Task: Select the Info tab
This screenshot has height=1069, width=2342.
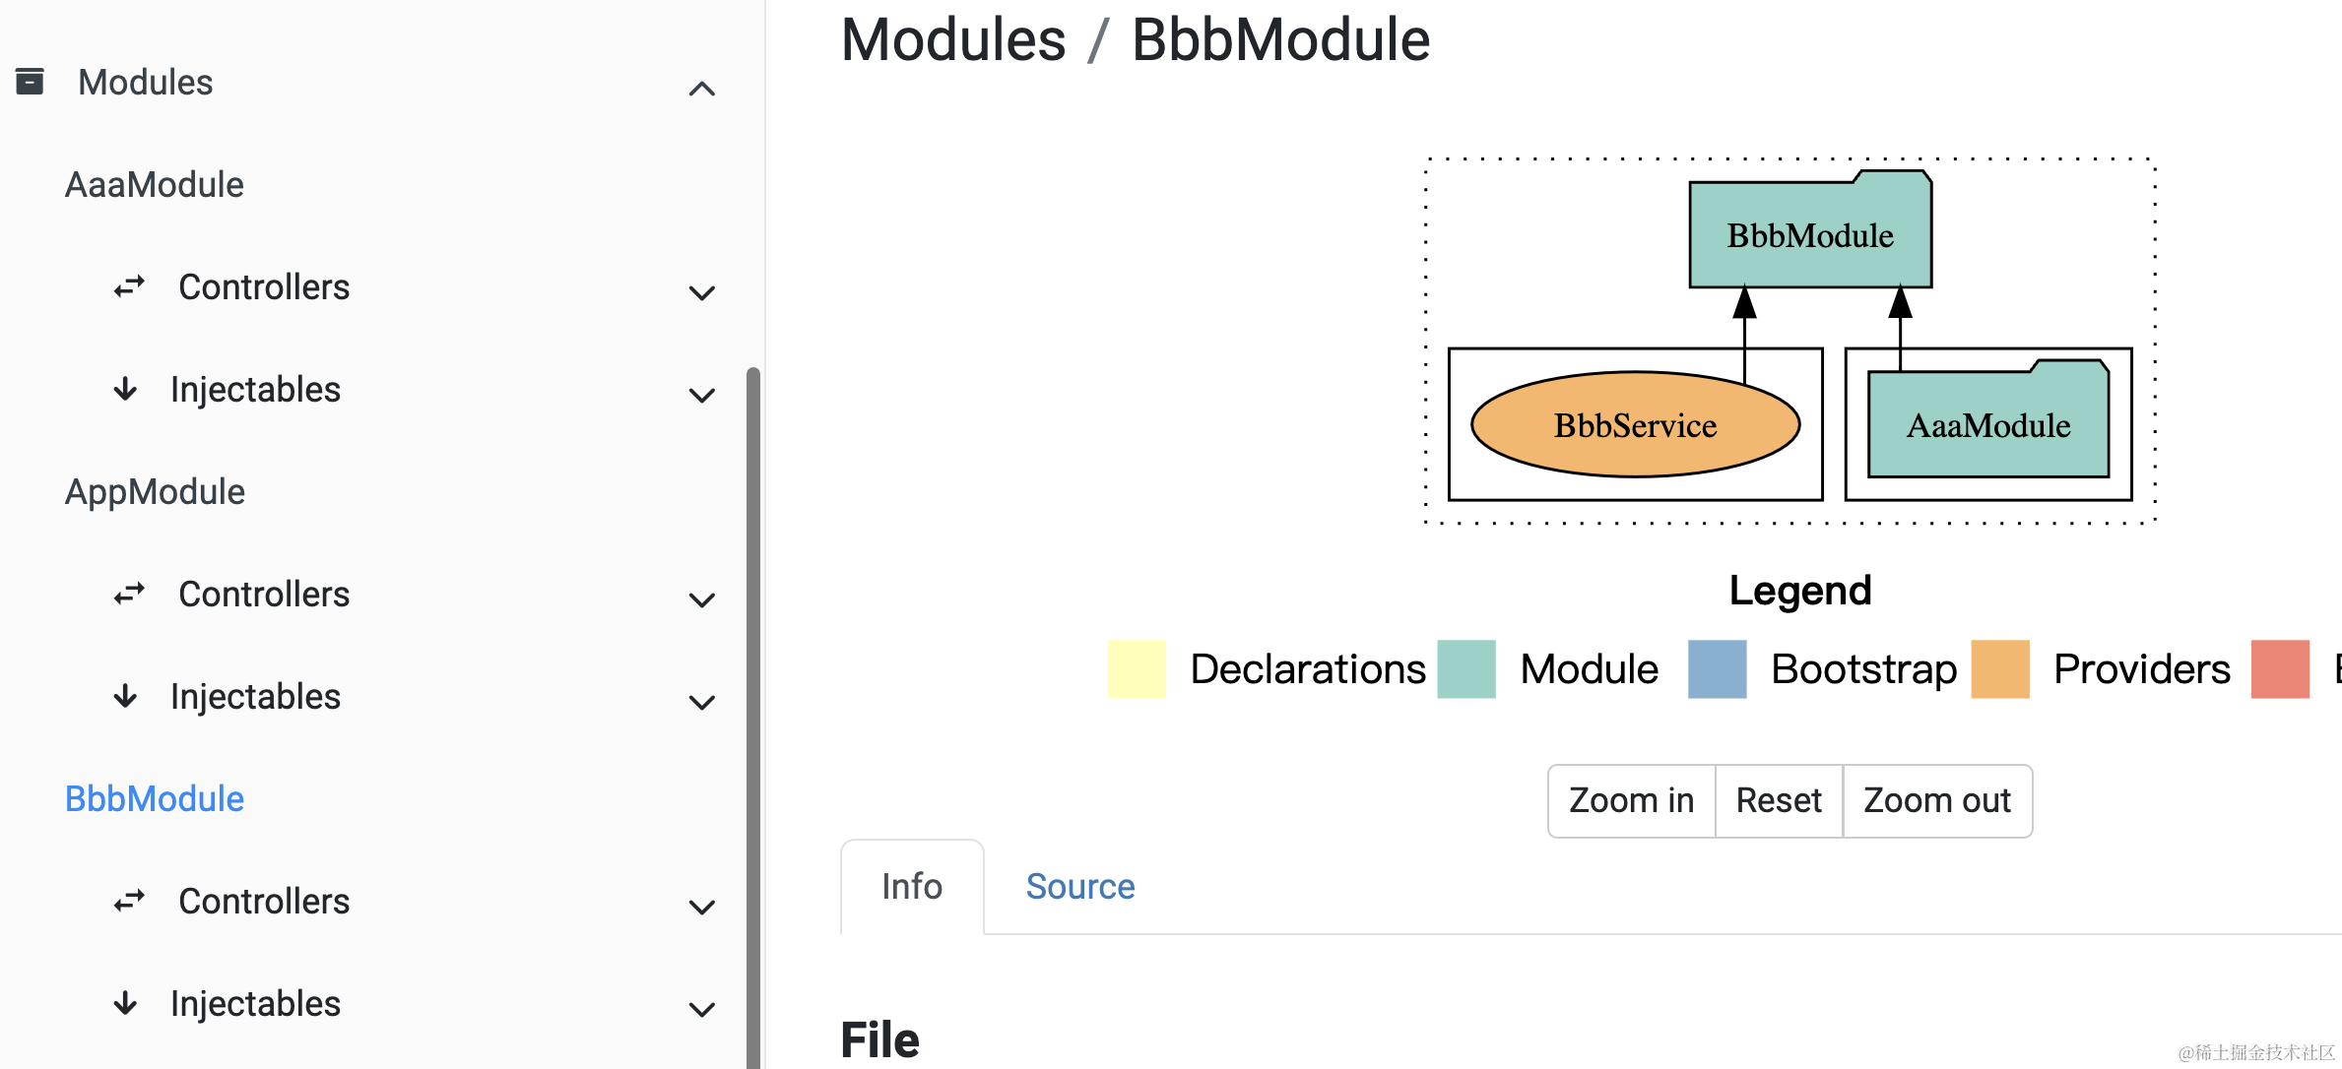Action: (x=912, y=886)
